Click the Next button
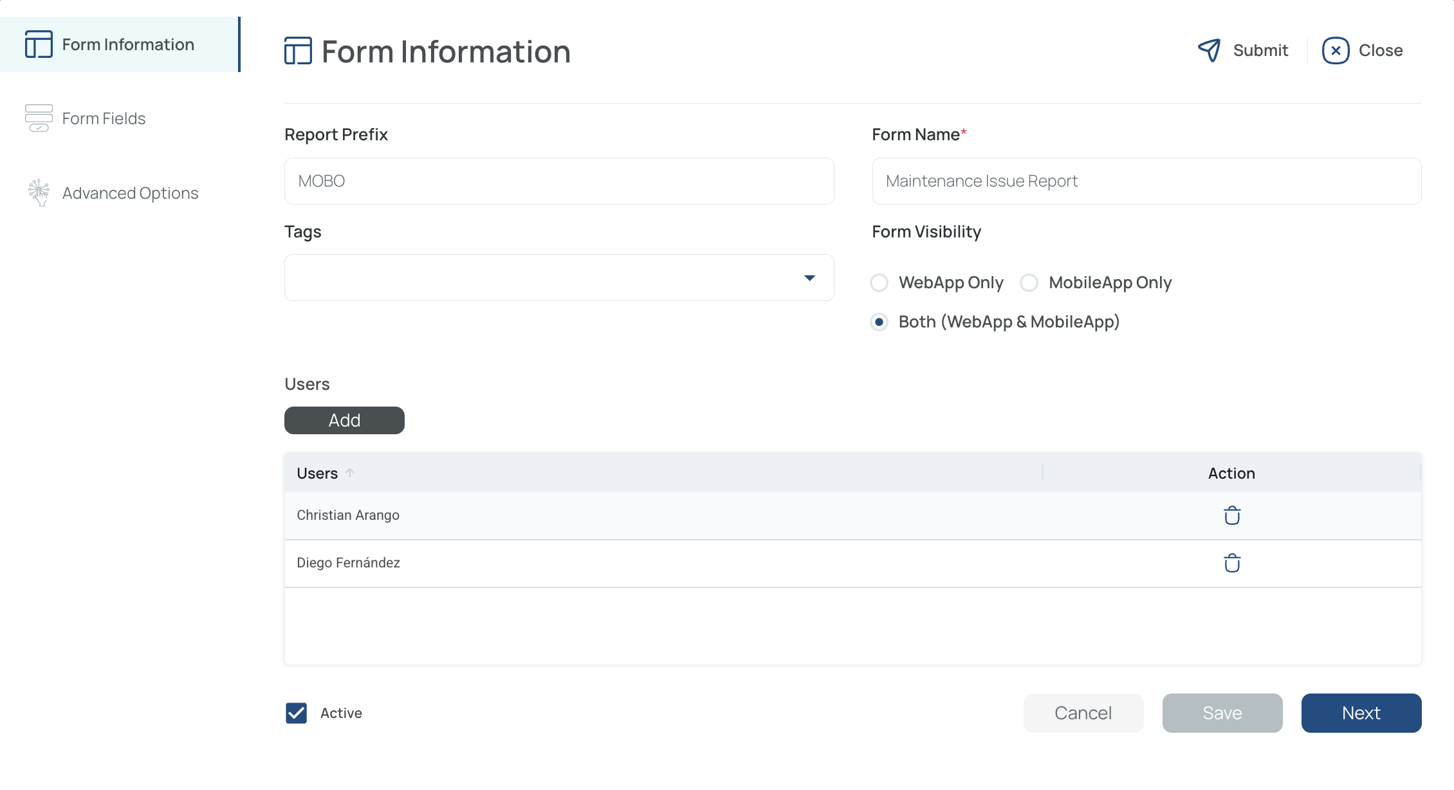The image size is (1454, 790). click(x=1361, y=713)
